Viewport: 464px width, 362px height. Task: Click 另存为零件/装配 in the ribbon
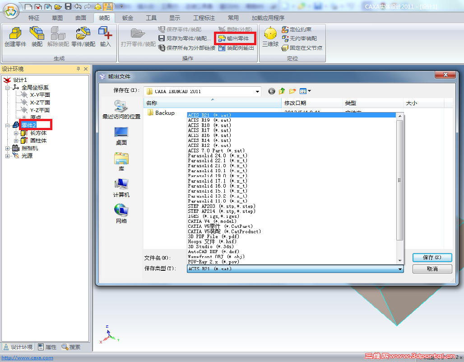click(185, 38)
